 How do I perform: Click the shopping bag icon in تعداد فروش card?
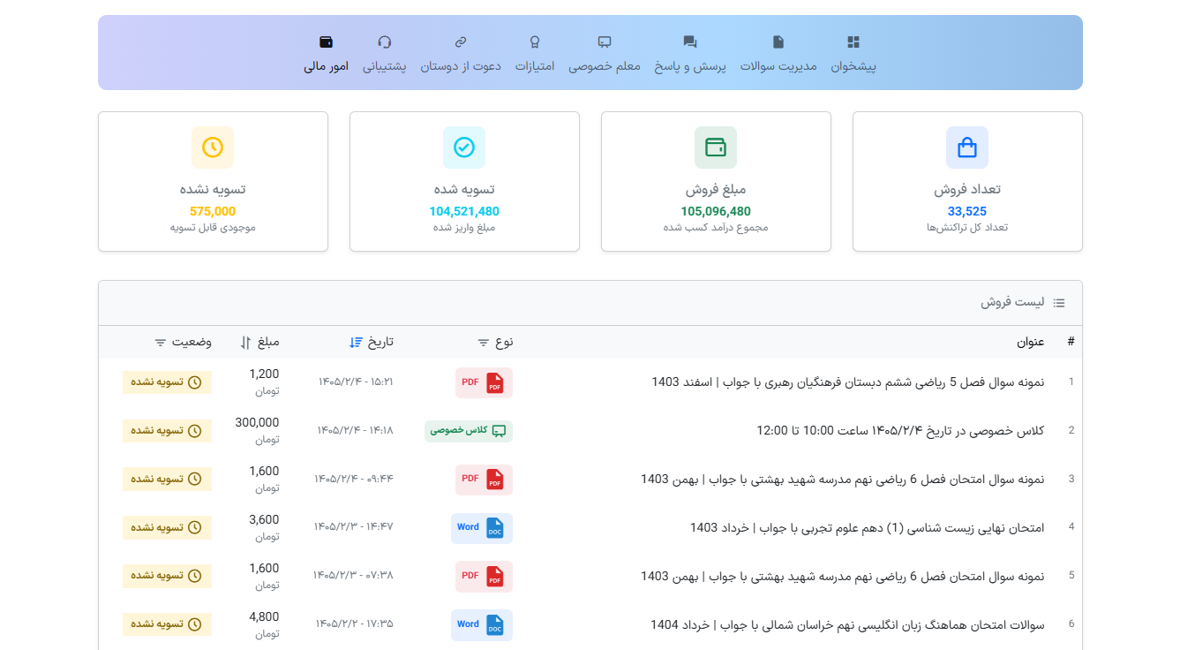(967, 147)
